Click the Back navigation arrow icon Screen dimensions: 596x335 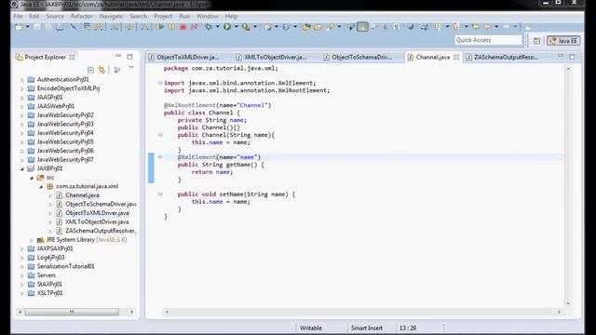click(x=487, y=27)
